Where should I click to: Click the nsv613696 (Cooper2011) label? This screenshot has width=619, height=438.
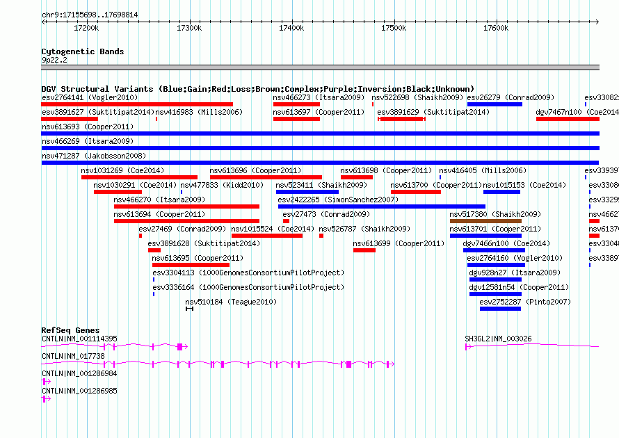point(255,170)
